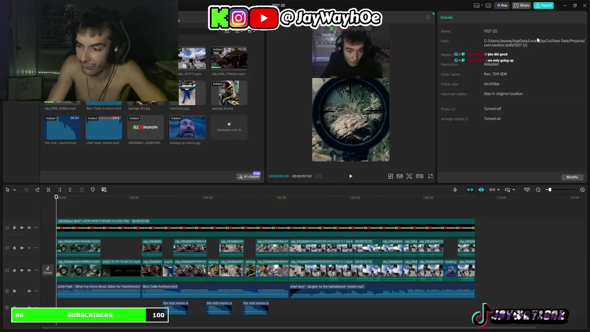Screen dimensions: 590x332
Task: Toggle main track magnet
Action: [x=470, y=190]
